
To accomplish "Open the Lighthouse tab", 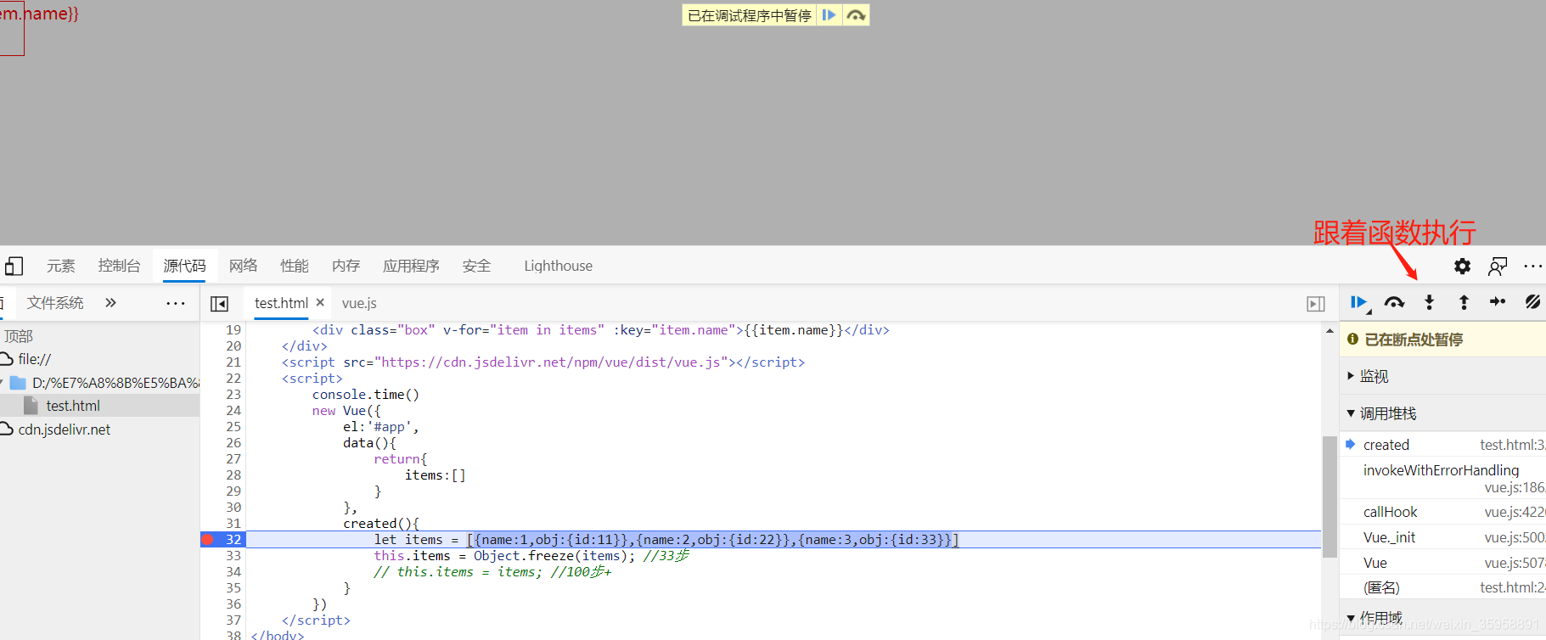I will coord(559,267).
